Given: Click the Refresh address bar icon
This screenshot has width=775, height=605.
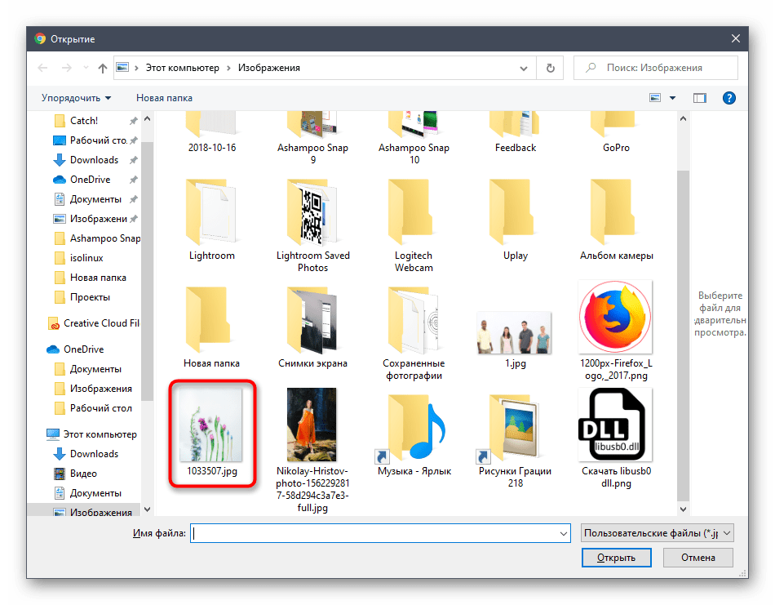Looking at the screenshot, I should [551, 69].
